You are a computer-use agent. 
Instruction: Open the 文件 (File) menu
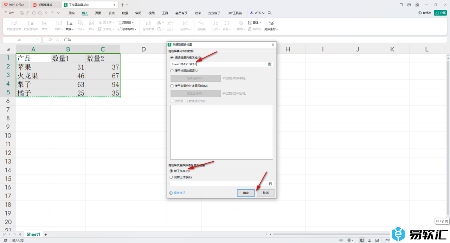pos(9,13)
